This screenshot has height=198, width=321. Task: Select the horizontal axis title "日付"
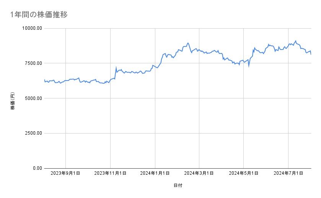(178, 185)
